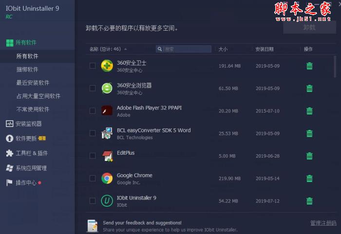Screen dimensions: 341x234
Task: Click the size value 219.90 MB
Action: (229, 179)
